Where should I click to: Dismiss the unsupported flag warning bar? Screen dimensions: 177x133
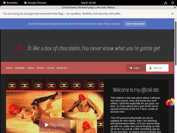point(173,14)
